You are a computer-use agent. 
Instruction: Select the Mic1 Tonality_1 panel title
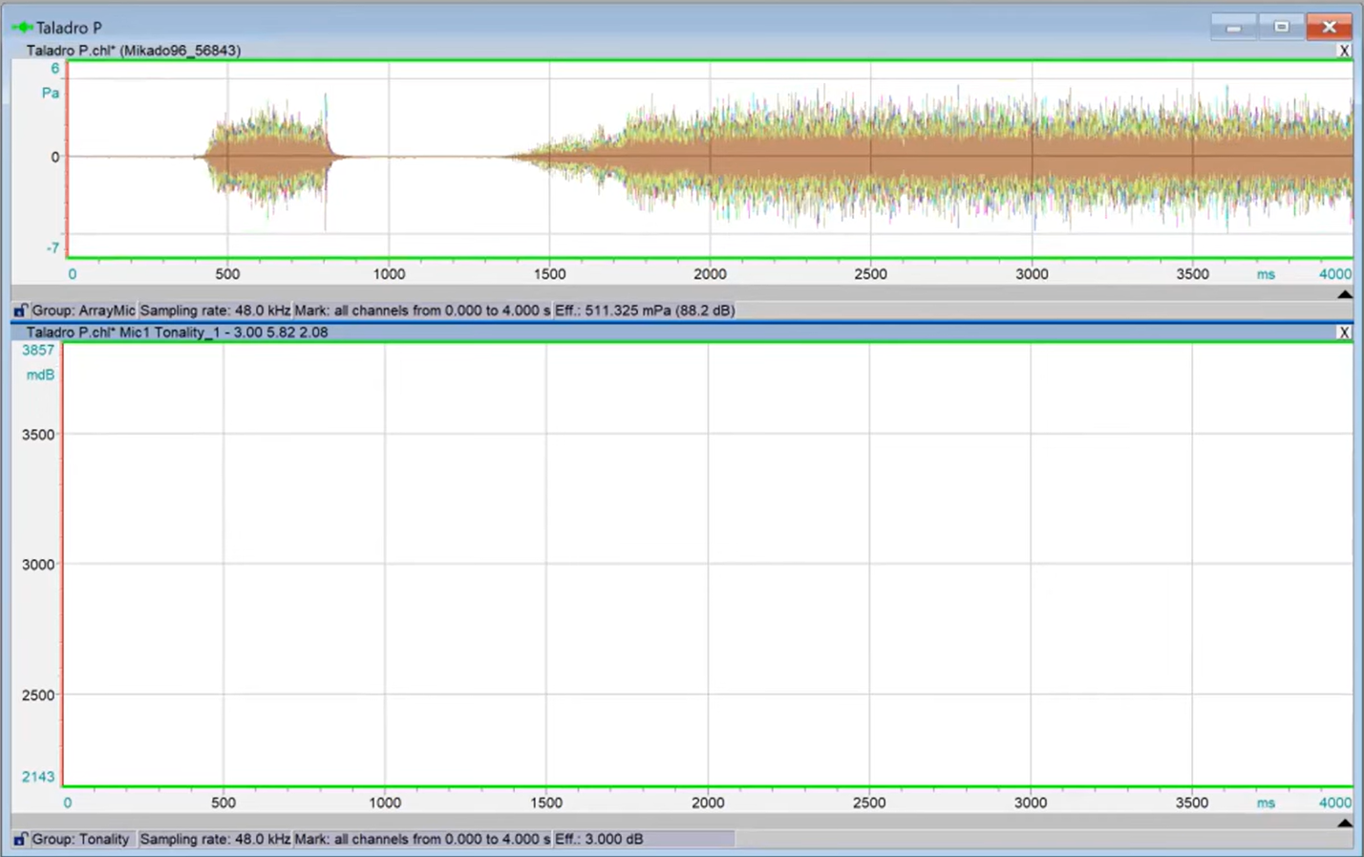[x=177, y=332]
